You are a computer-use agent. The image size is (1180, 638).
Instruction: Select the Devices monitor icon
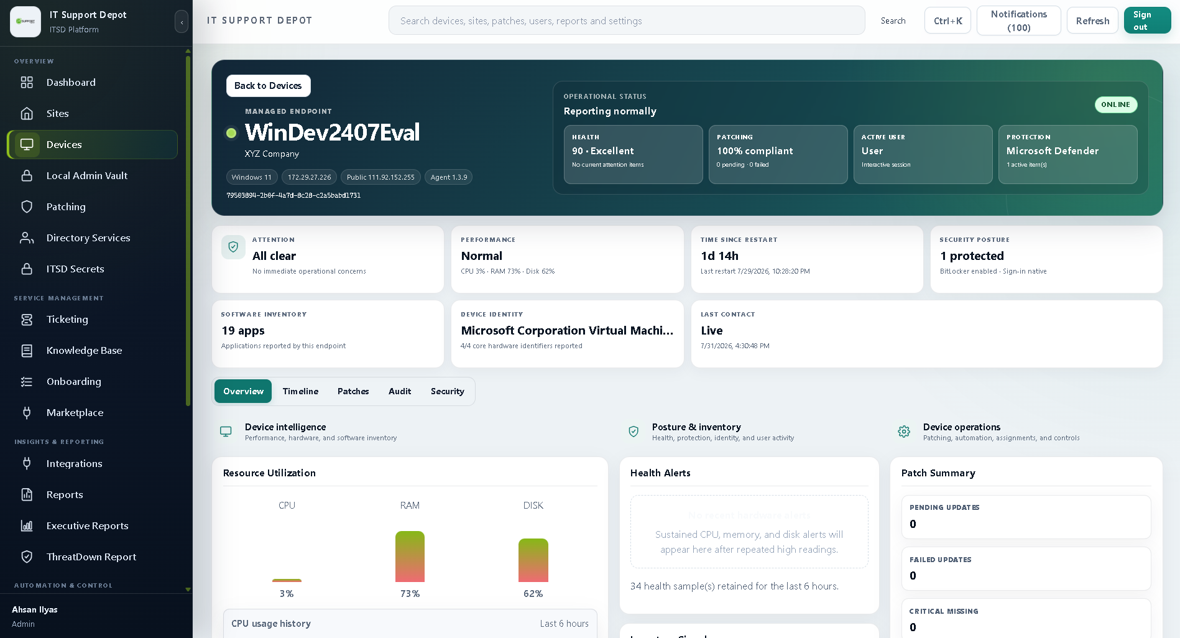[27, 144]
